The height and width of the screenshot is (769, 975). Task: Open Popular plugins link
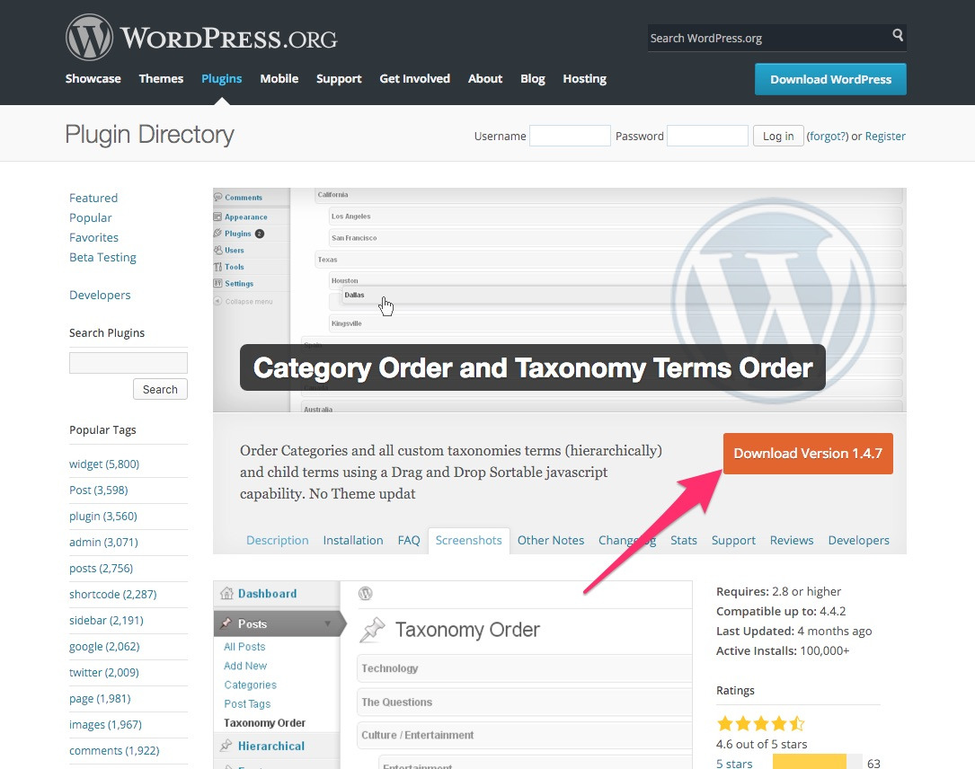tap(91, 217)
